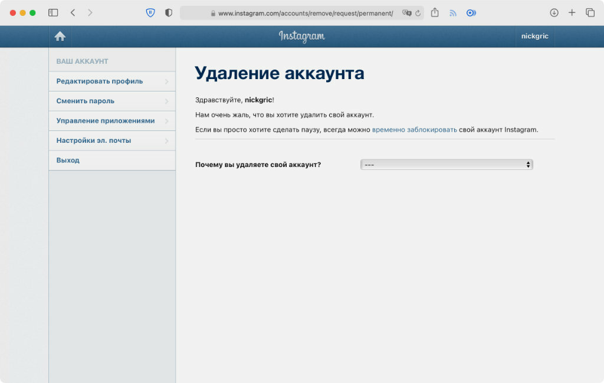Viewport: 604px width, 383px height.
Task: Open a new tab with the plus icon
Action: click(x=572, y=13)
